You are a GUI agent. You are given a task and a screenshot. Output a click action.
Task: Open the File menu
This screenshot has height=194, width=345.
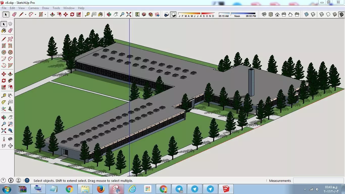pos(4,8)
